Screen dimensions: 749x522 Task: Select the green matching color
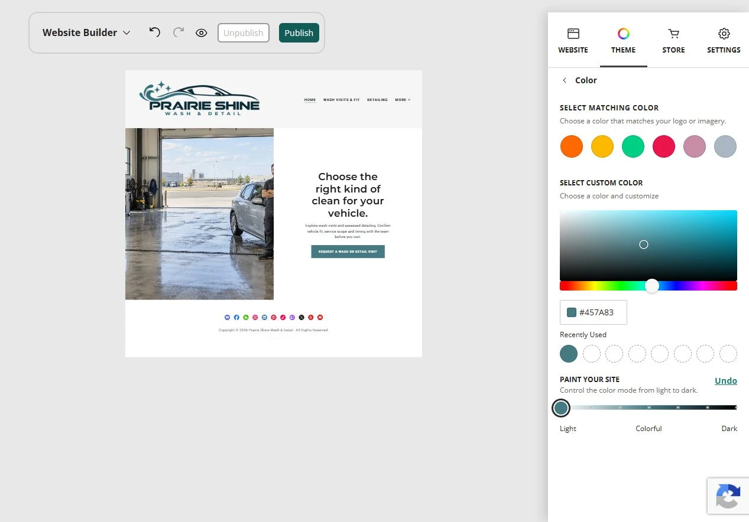[633, 146]
